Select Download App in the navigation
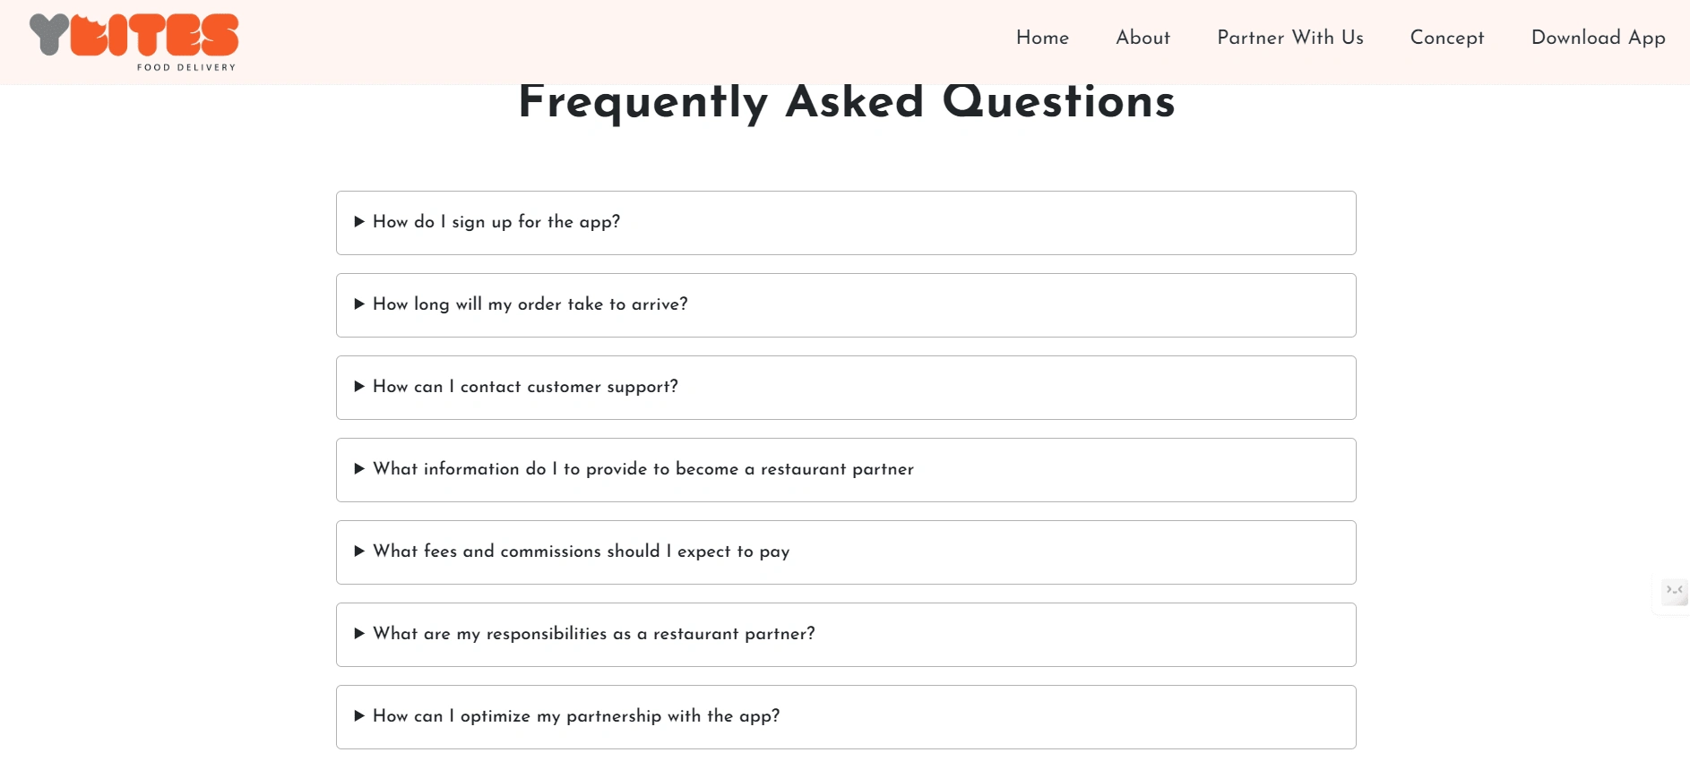This screenshot has width=1690, height=761. [x=1598, y=38]
